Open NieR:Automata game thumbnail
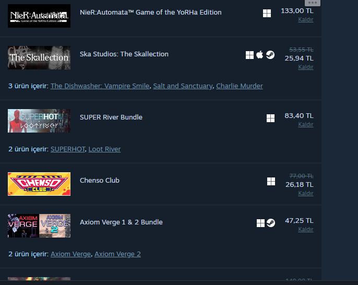The image size is (358, 285). point(39,16)
